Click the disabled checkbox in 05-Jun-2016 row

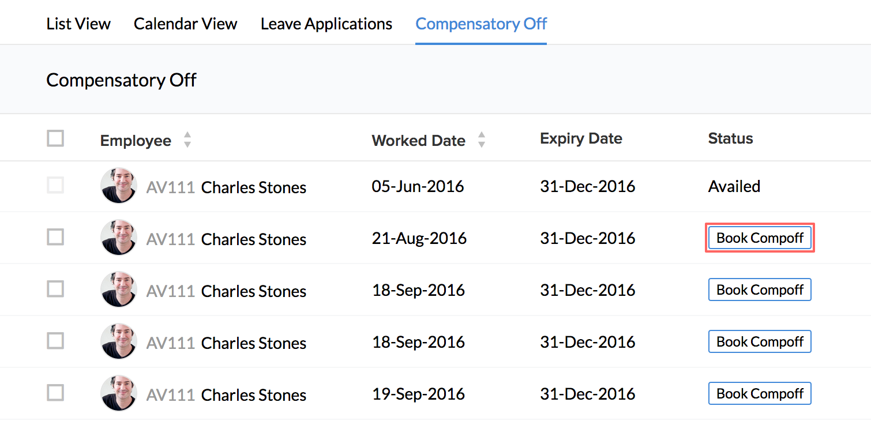coord(55,185)
